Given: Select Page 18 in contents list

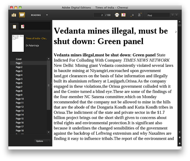Looking at the screenshot, I should pos(28,130).
